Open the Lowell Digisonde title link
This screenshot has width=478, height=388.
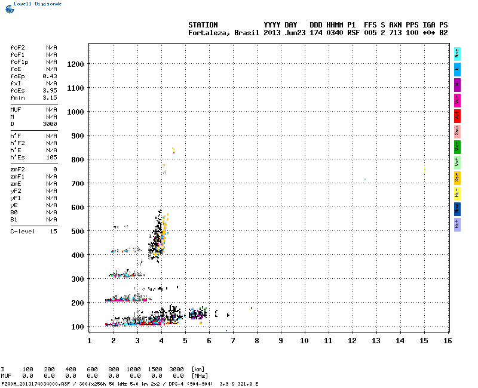pos(38,4)
